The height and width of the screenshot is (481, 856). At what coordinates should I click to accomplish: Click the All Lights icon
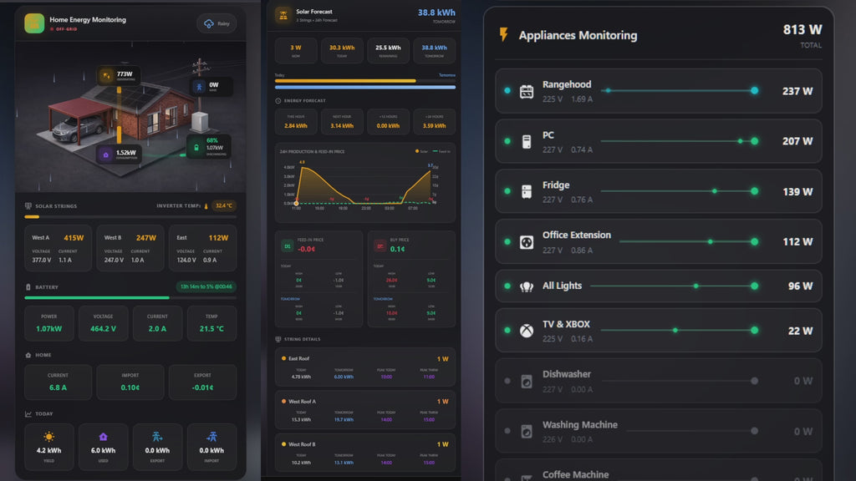tap(527, 286)
